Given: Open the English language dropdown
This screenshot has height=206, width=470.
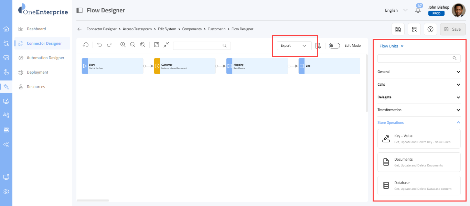Looking at the screenshot, I should (x=396, y=10).
